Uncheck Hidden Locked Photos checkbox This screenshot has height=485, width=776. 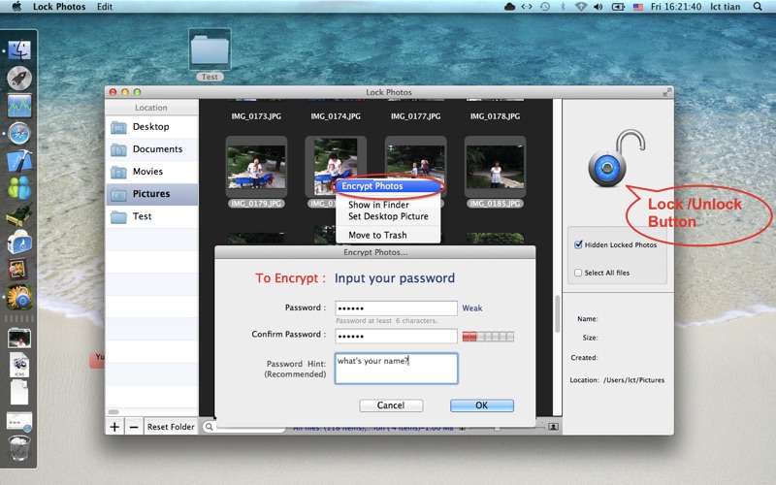coord(578,244)
